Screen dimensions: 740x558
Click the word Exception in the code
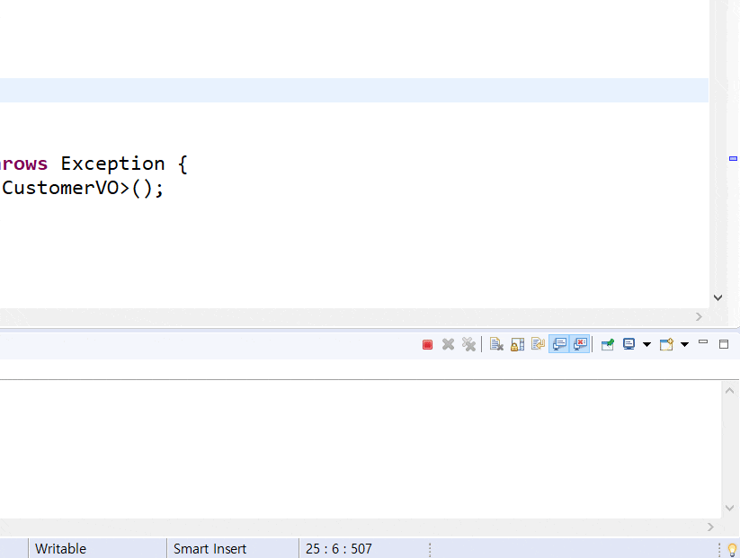(112, 164)
